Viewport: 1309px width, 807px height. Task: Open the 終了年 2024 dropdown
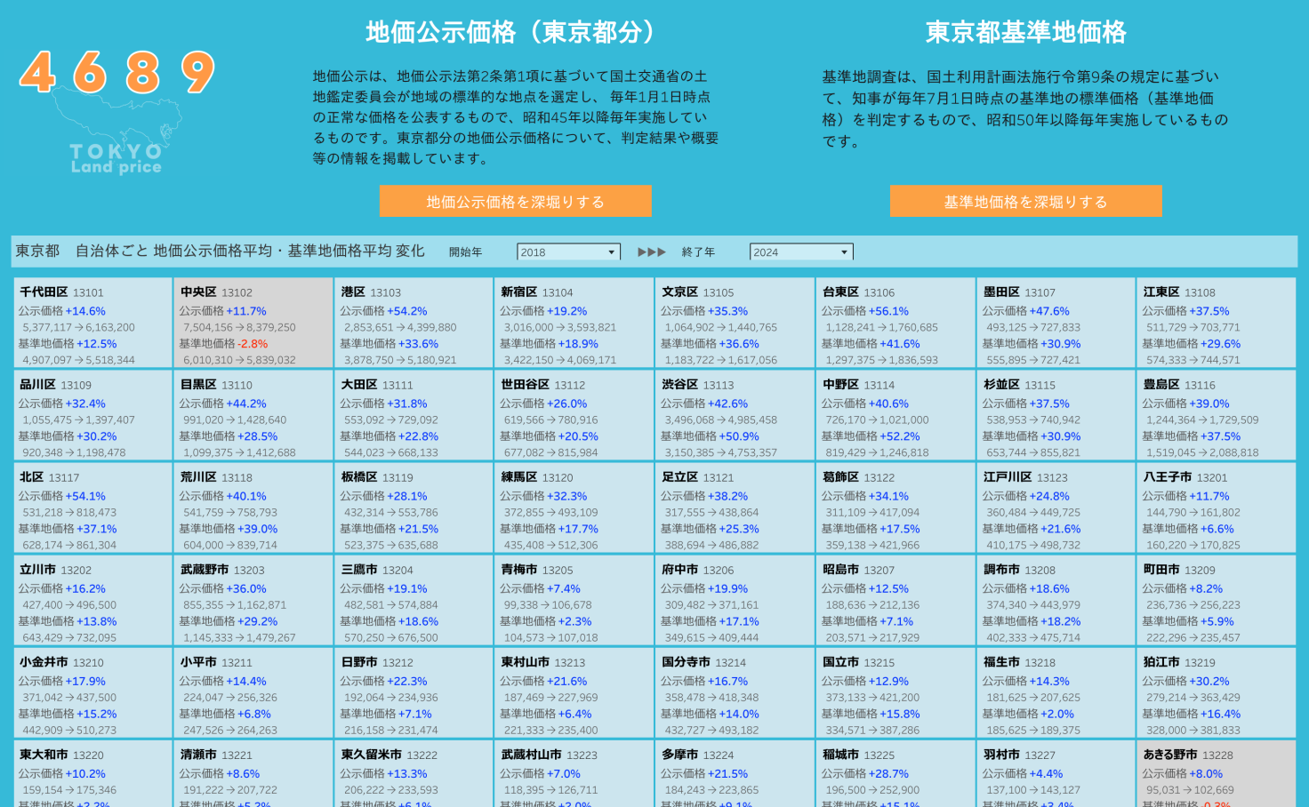click(x=801, y=252)
